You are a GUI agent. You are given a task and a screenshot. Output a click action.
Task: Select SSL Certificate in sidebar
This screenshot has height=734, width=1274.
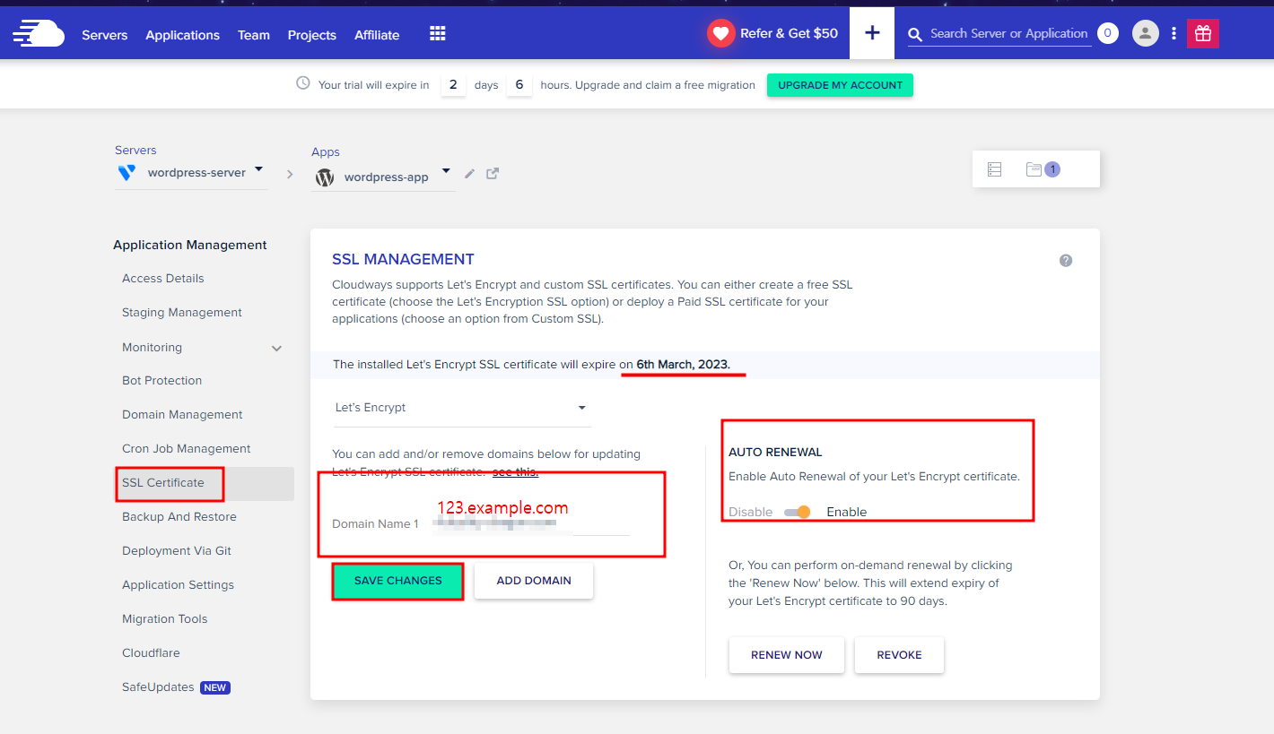tap(163, 483)
